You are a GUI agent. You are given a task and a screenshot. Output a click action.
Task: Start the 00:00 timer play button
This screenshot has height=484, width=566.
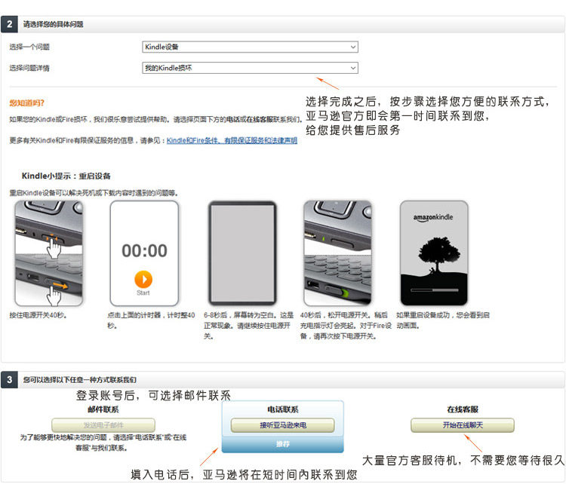(143, 280)
